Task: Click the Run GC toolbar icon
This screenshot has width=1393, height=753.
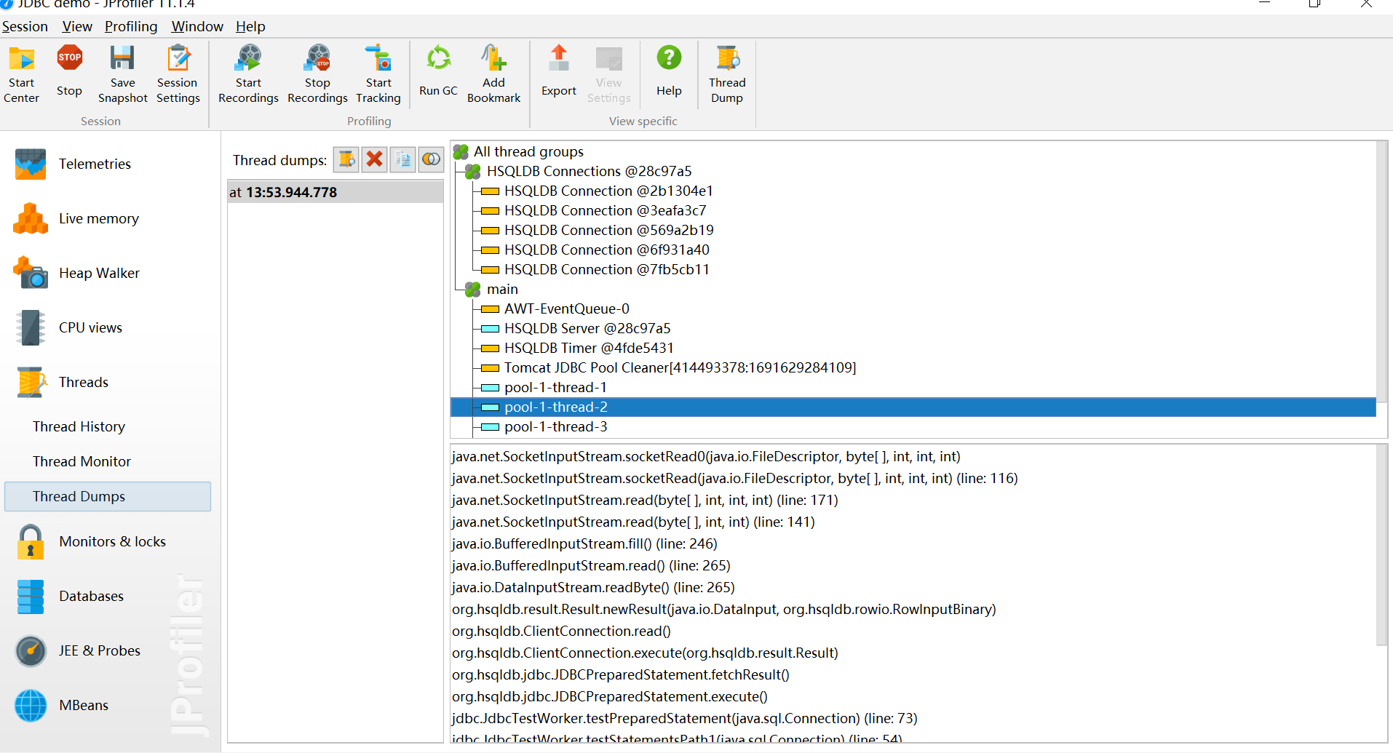Action: point(438,71)
